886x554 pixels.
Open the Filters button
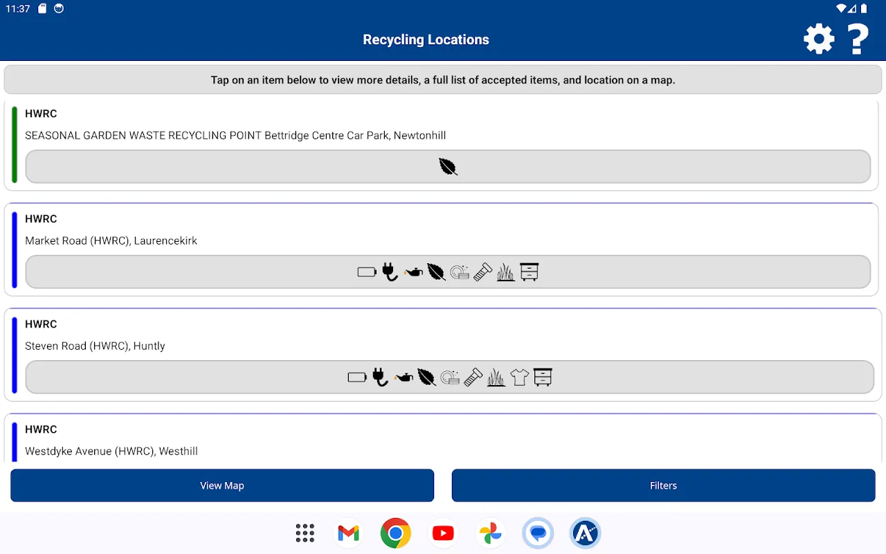(663, 485)
